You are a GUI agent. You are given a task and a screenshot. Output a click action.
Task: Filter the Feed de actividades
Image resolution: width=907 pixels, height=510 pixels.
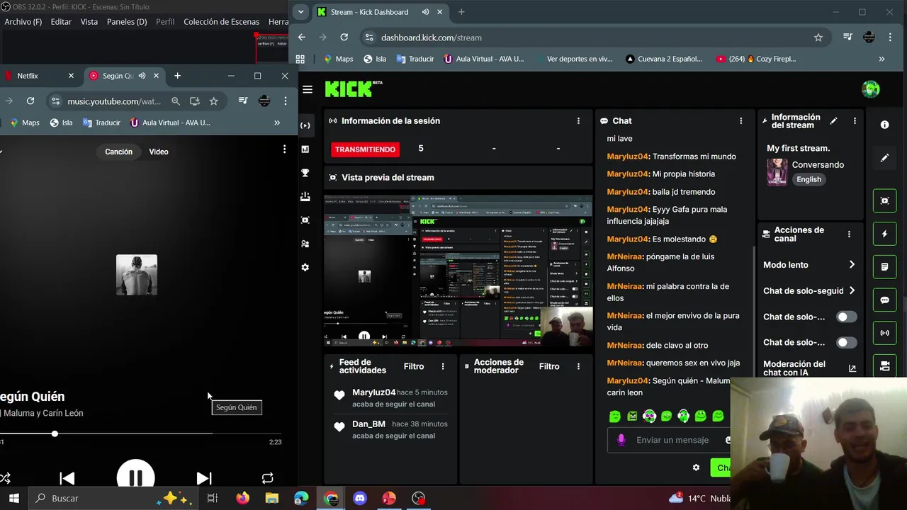point(414,366)
